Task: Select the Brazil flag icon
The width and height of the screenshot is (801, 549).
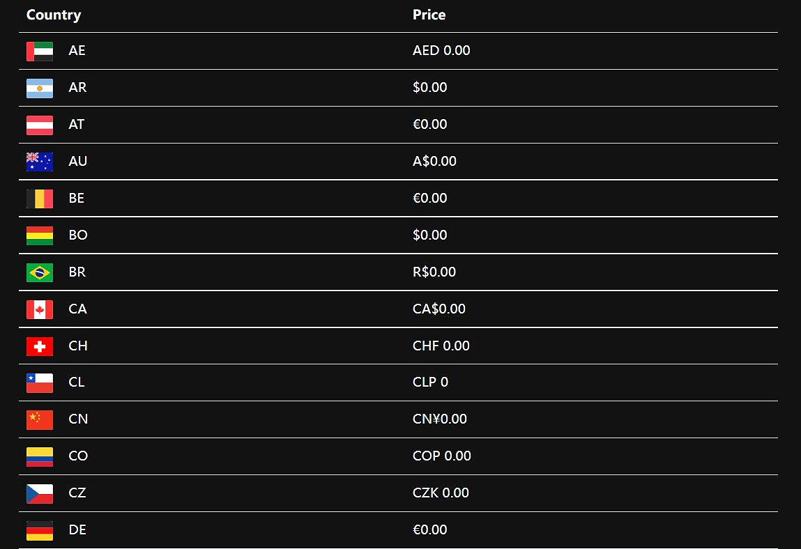Action: [x=40, y=272]
